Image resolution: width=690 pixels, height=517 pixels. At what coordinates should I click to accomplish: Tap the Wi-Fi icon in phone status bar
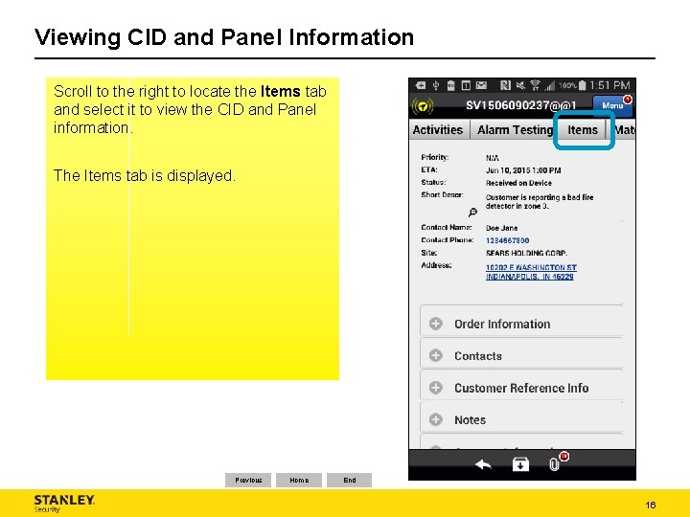click(535, 85)
